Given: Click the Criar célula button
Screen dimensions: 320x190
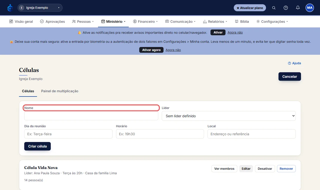Looking at the screenshot, I should click(x=37, y=146).
